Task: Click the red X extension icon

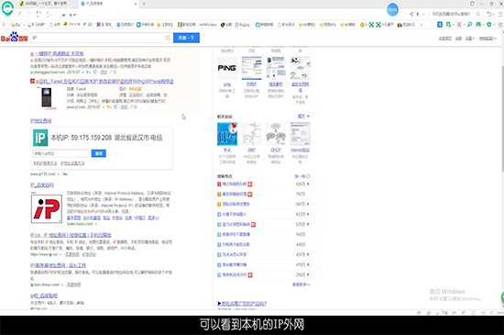Action: click(x=459, y=25)
